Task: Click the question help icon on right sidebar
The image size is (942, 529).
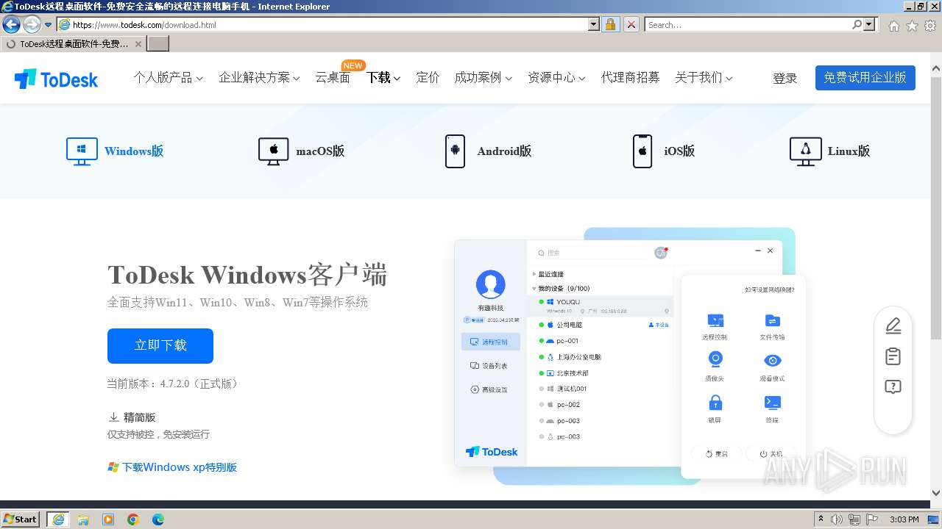Action: tap(893, 387)
